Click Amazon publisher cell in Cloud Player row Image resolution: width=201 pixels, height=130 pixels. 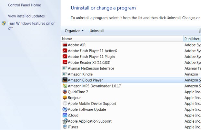[x=193, y=80]
